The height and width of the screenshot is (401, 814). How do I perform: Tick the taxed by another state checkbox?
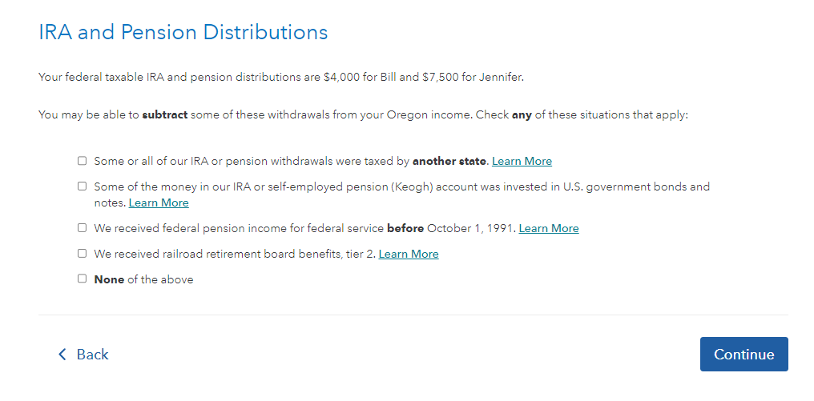point(82,161)
